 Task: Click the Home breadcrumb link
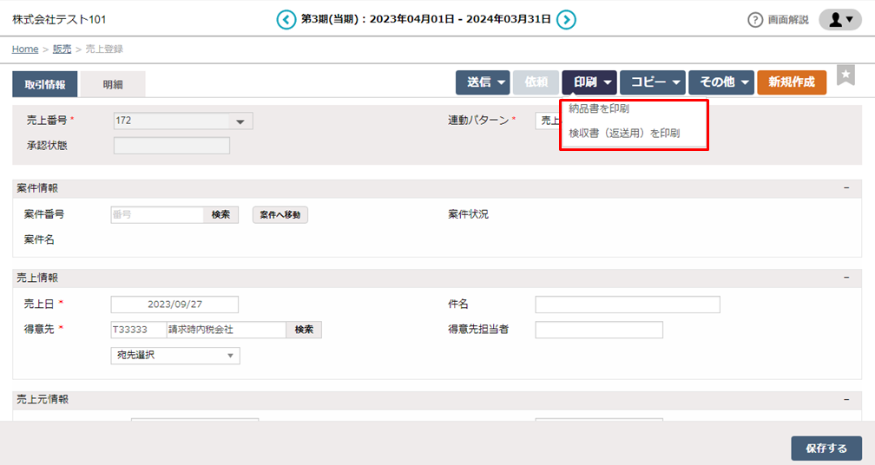[x=25, y=49]
